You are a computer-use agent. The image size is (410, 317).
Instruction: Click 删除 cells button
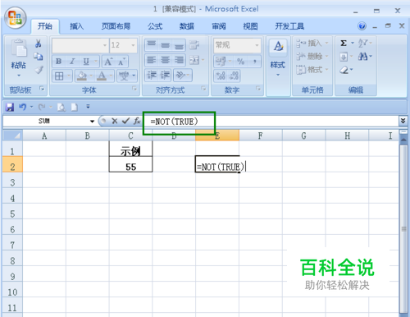coord(312,57)
